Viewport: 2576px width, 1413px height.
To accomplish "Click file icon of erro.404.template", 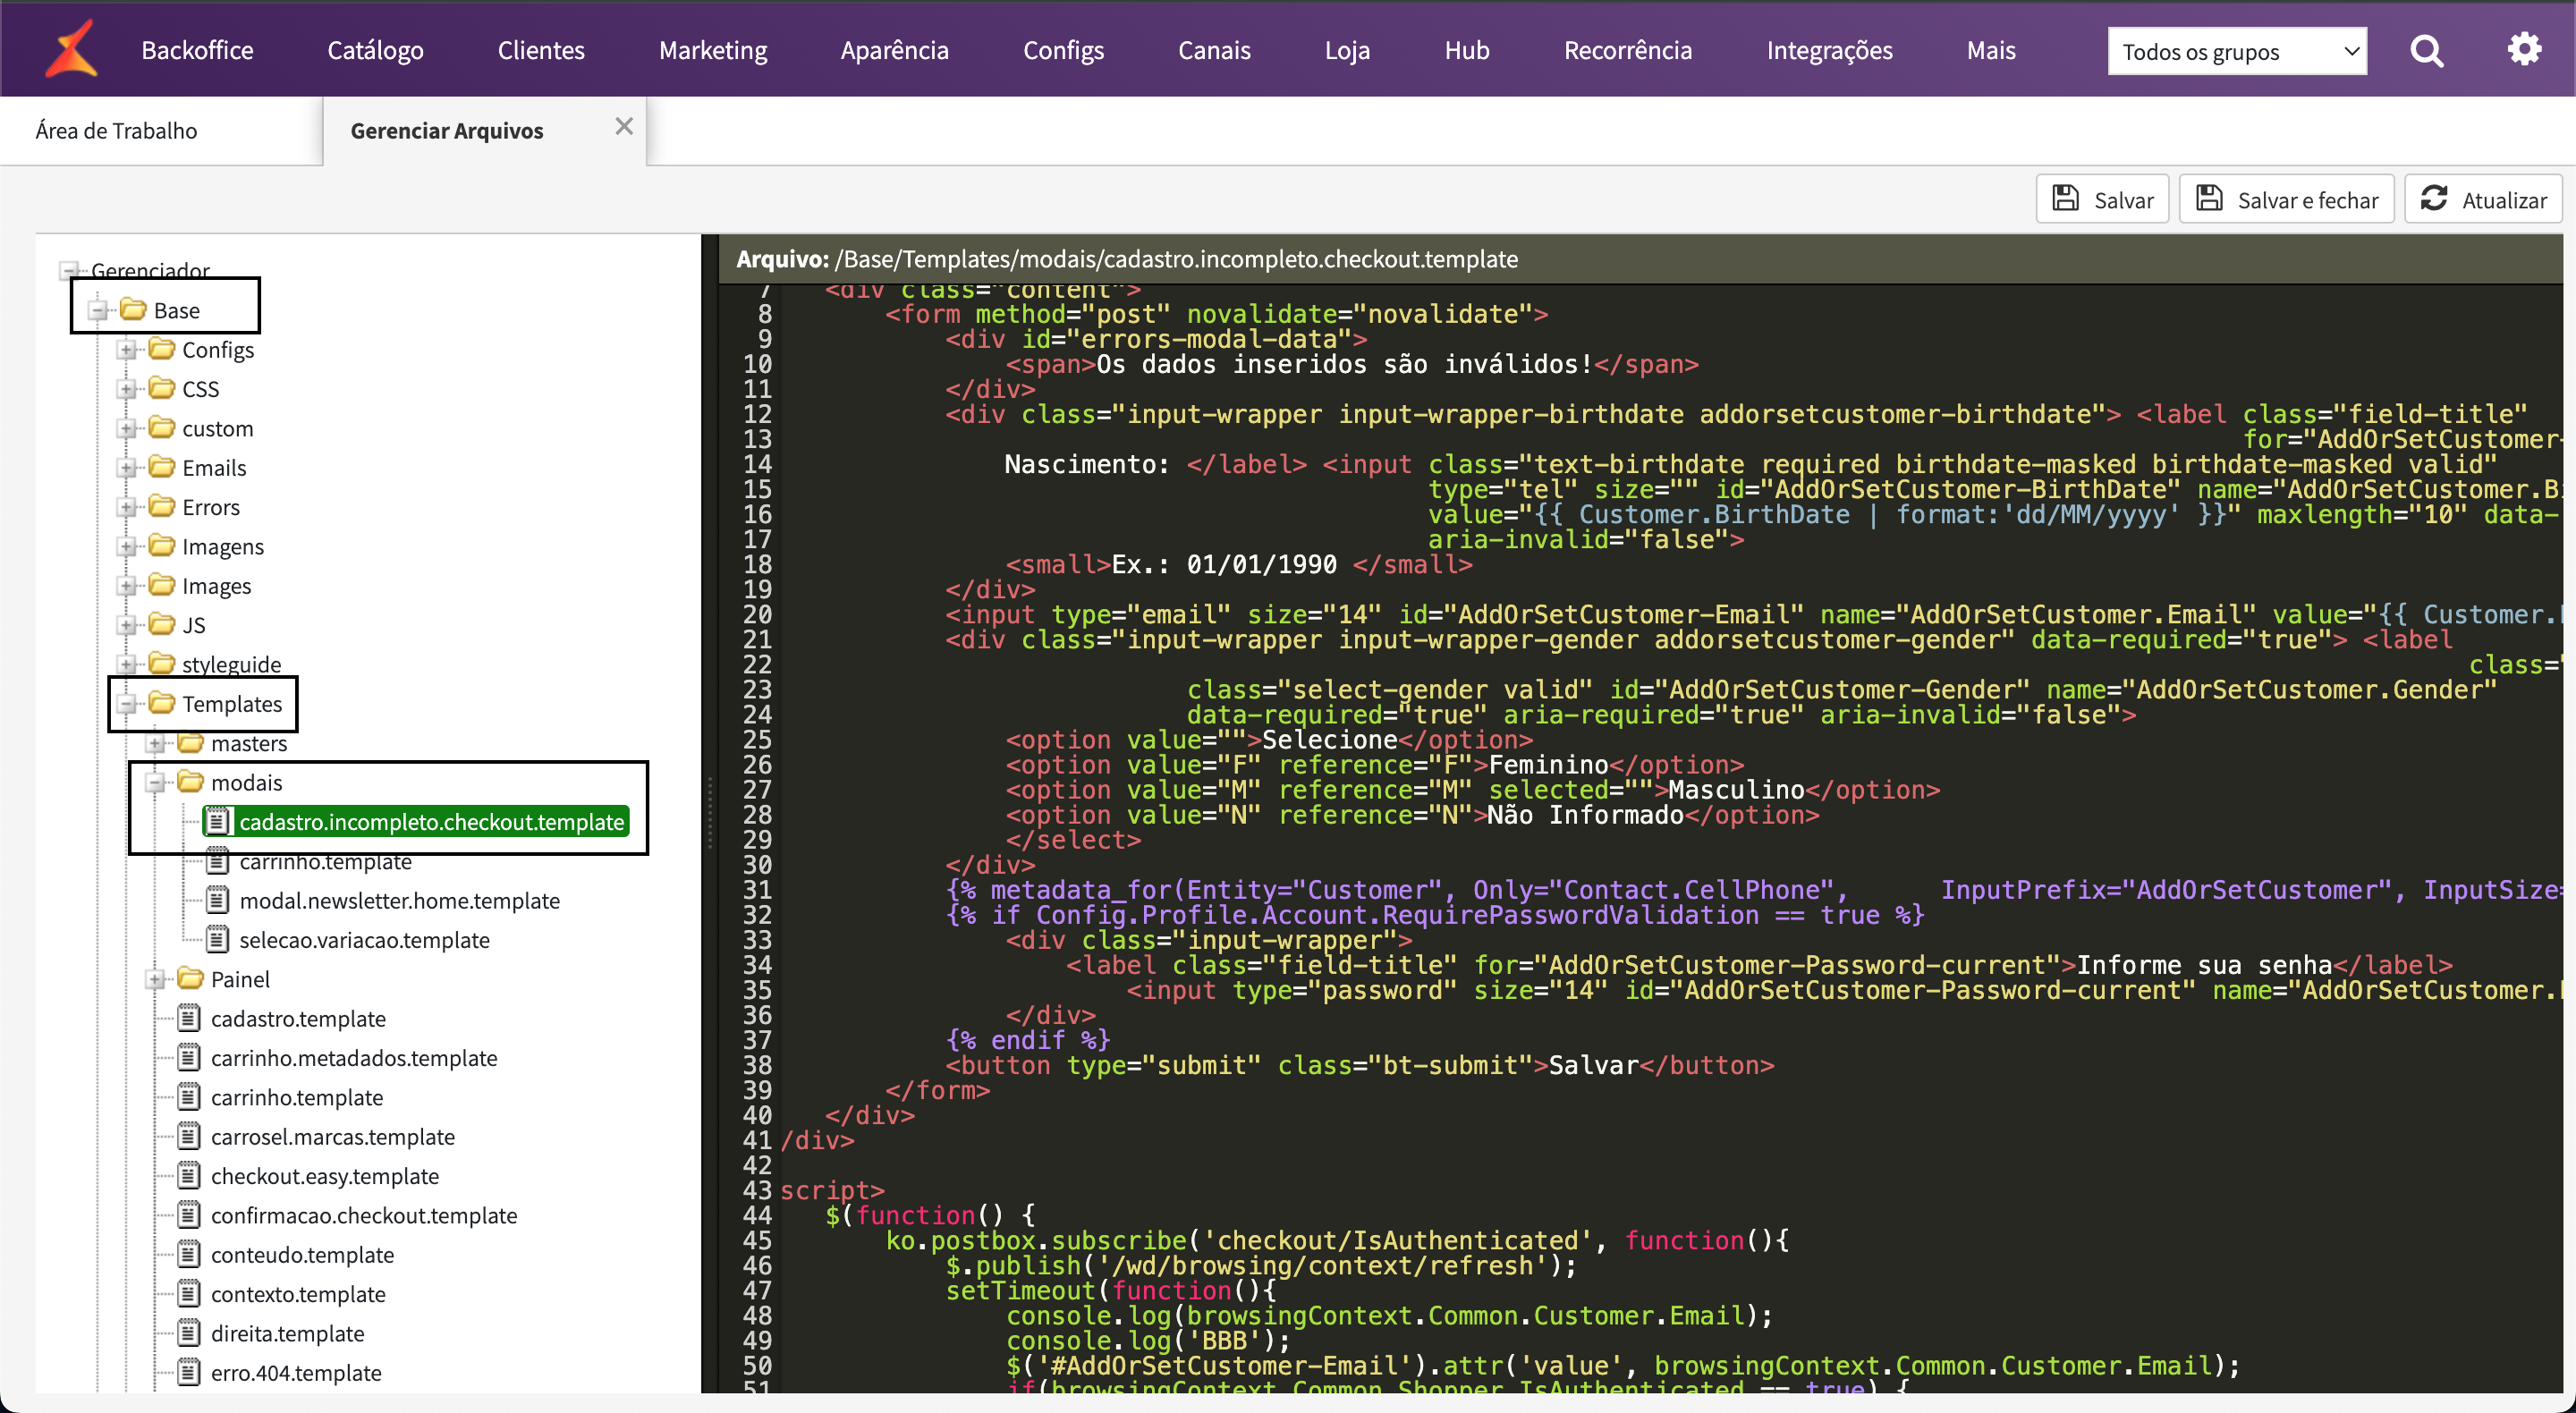I will pos(189,1372).
